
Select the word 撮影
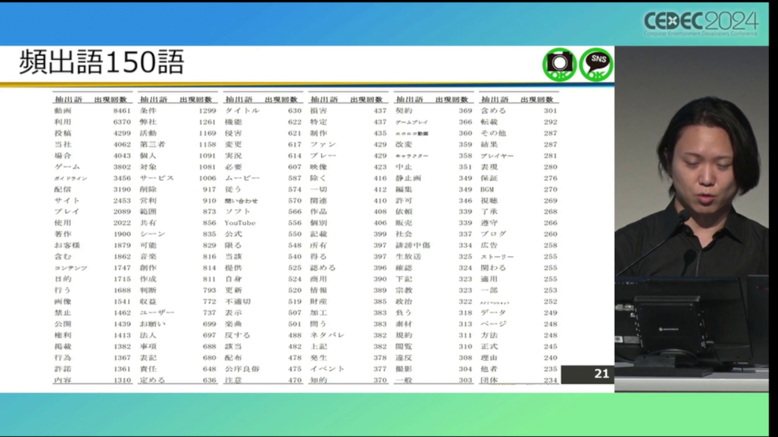point(404,369)
